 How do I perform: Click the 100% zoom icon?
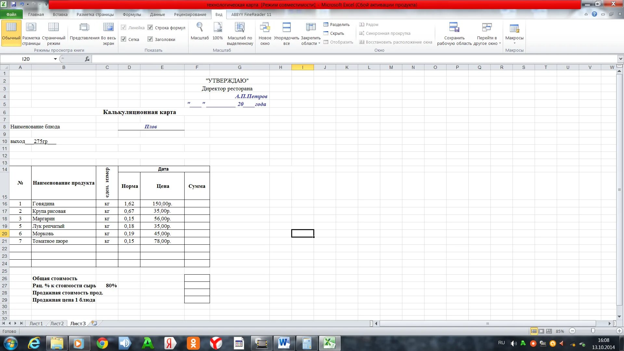pos(217,28)
